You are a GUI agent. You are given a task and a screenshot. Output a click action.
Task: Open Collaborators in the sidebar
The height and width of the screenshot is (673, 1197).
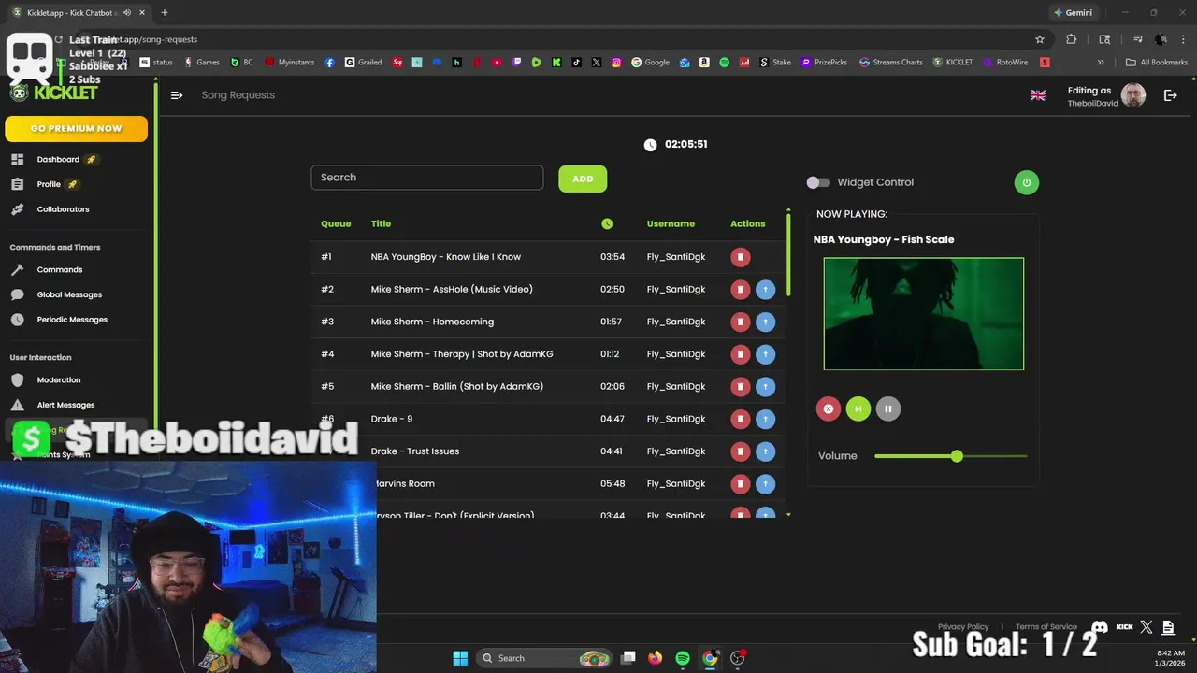[x=62, y=209]
